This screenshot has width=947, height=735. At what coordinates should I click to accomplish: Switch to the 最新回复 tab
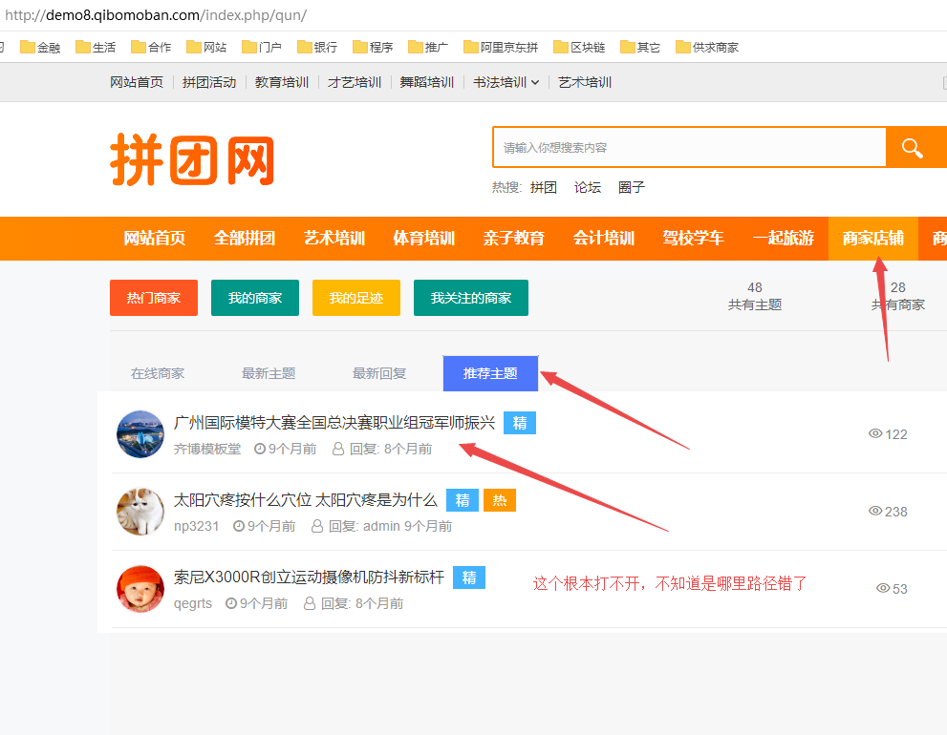[x=379, y=373]
